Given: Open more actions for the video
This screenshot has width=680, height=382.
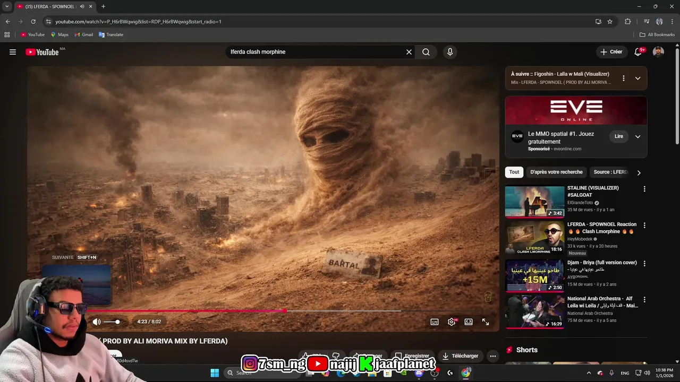Looking at the screenshot, I should [493, 356].
